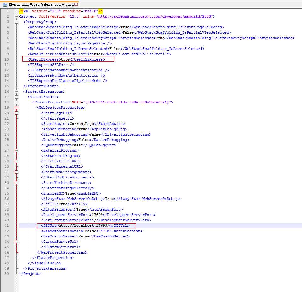Collapse the StartCmdLineArguments fold on line 31
This screenshot has height=292, width=302.
tap(17, 172)
